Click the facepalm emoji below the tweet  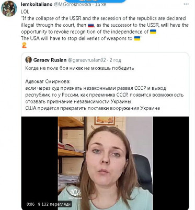(24, 45)
